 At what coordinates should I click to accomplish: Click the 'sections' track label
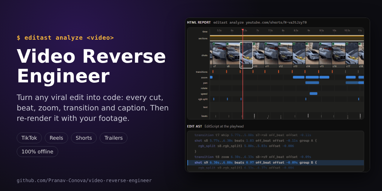(203, 38)
